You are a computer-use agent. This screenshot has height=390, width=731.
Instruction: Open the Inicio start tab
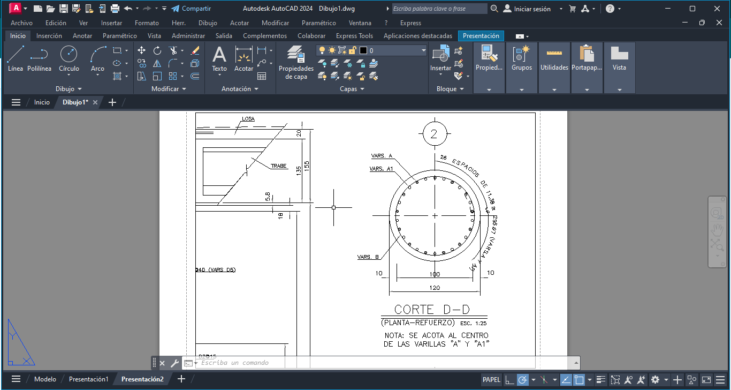click(42, 102)
